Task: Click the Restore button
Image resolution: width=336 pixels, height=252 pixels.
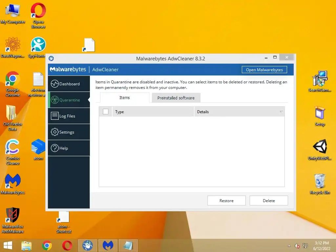Action: coord(226,200)
